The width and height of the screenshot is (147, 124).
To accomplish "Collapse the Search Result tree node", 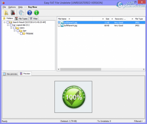I will tap(4, 22).
